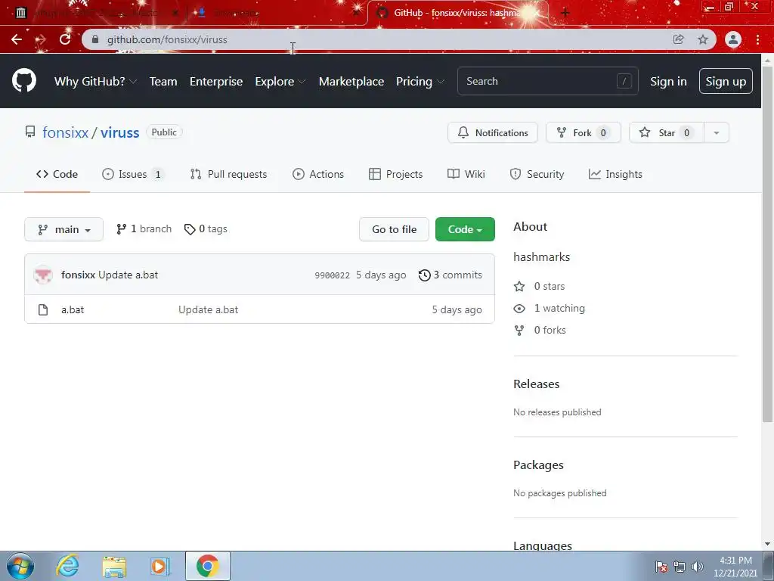
Task: Click the Go to file button
Action: pos(394,229)
